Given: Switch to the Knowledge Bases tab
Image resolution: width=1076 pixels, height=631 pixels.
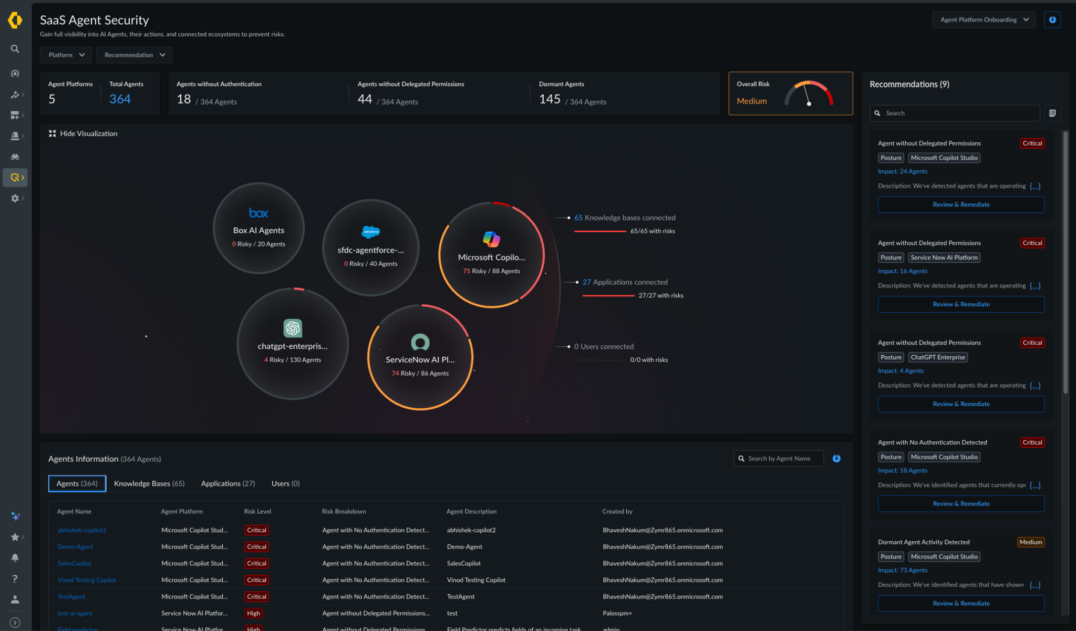Looking at the screenshot, I should coord(149,483).
